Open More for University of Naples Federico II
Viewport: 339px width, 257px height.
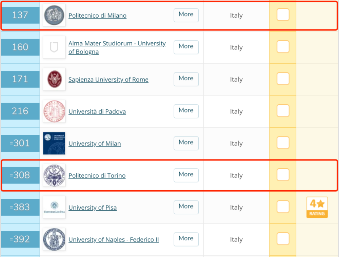[x=186, y=239]
